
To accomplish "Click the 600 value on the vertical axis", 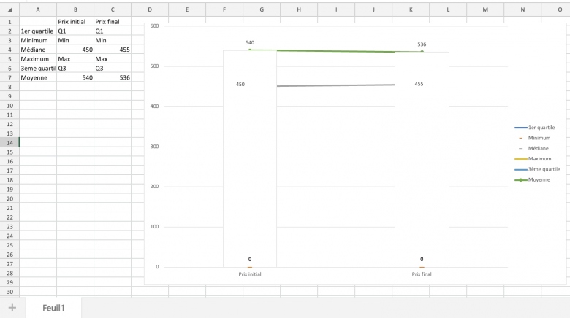I will [153, 26].
